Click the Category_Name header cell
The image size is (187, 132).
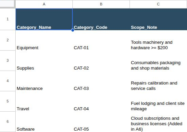(x=44, y=19)
